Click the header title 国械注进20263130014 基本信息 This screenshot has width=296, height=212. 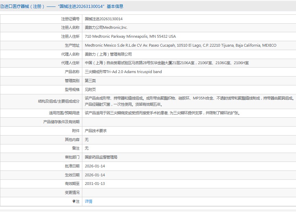(91, 7)
